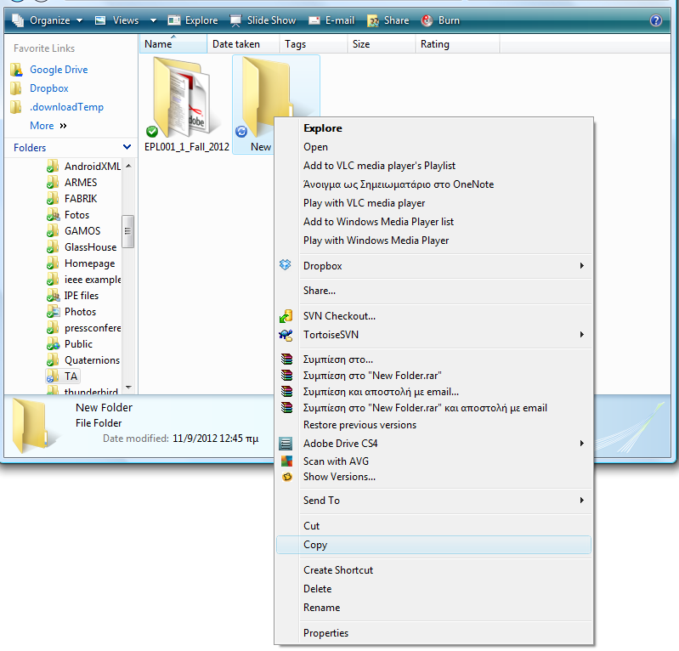The height and width of the screenshot is (651, 679).
Task: Sort by the Name column header
Action: tap(173, 44)
